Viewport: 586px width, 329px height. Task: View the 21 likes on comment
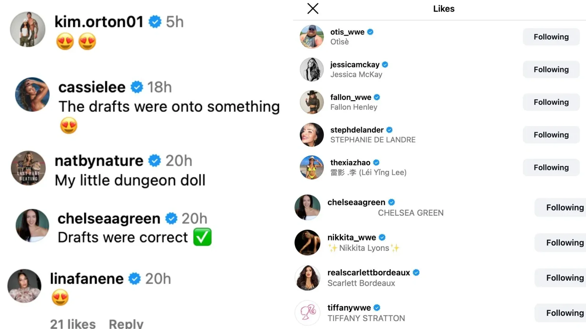point(73,323)
